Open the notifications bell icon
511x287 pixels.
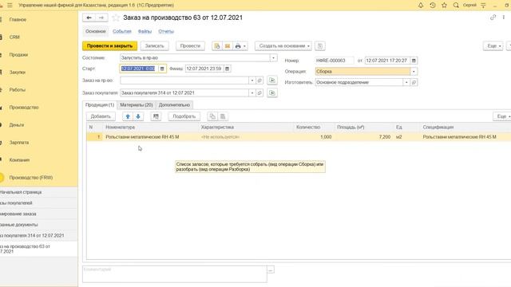point(421,6)
